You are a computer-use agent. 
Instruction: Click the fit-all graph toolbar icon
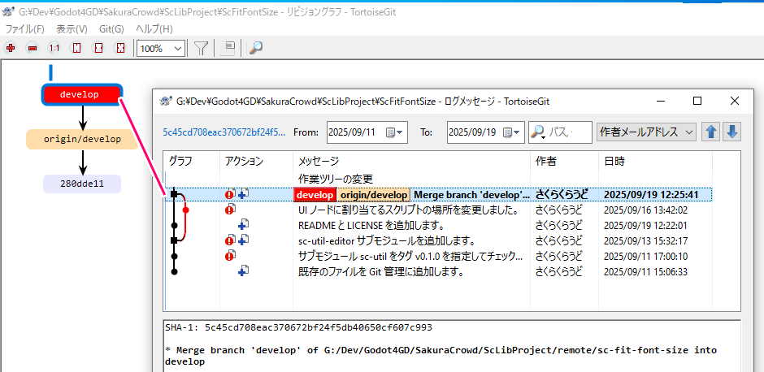[x=120, y=48]
